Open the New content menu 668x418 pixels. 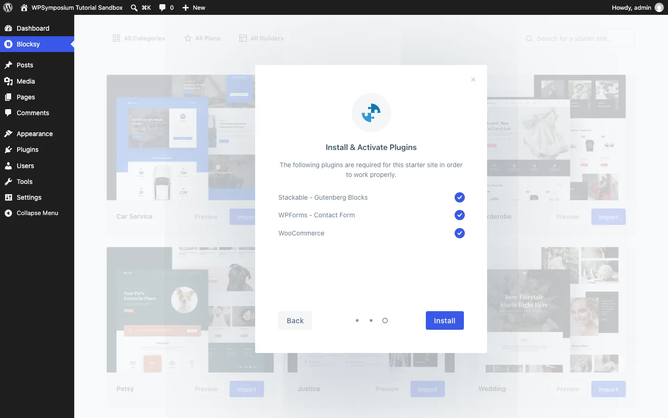click(x=194, y=7)
